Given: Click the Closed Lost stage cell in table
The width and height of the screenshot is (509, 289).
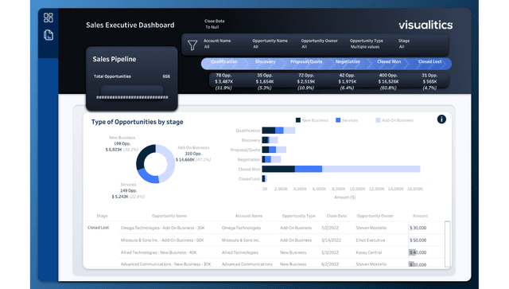Looking at the screenshot, I should 98,228.
